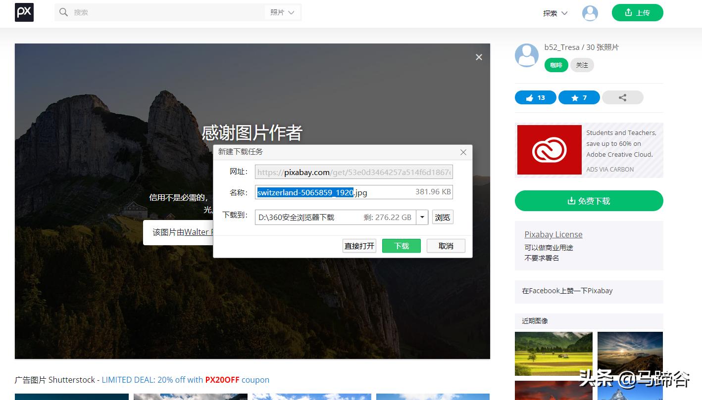This screenshot has width=702, height=400.
Task: Click the search magnifier icon
Action: tap(64, 12)
